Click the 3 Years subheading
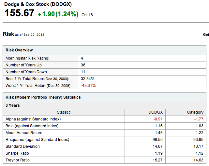Screen dimensions: 209x166 coord(12,105)
